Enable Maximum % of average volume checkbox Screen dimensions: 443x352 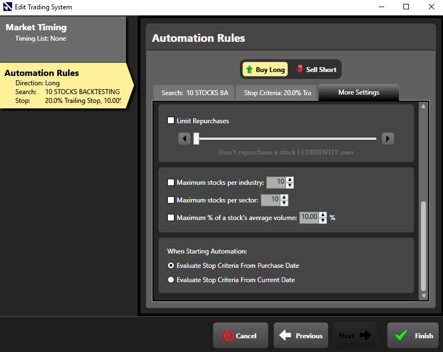click(171, 218)
